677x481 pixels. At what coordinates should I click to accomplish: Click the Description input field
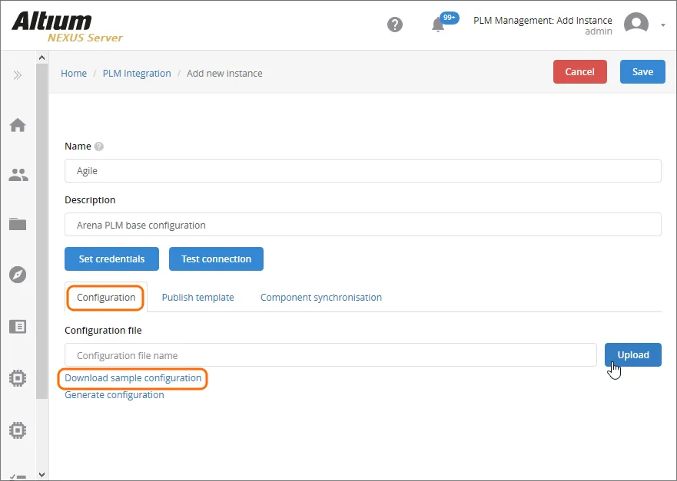tap(363, 225)
